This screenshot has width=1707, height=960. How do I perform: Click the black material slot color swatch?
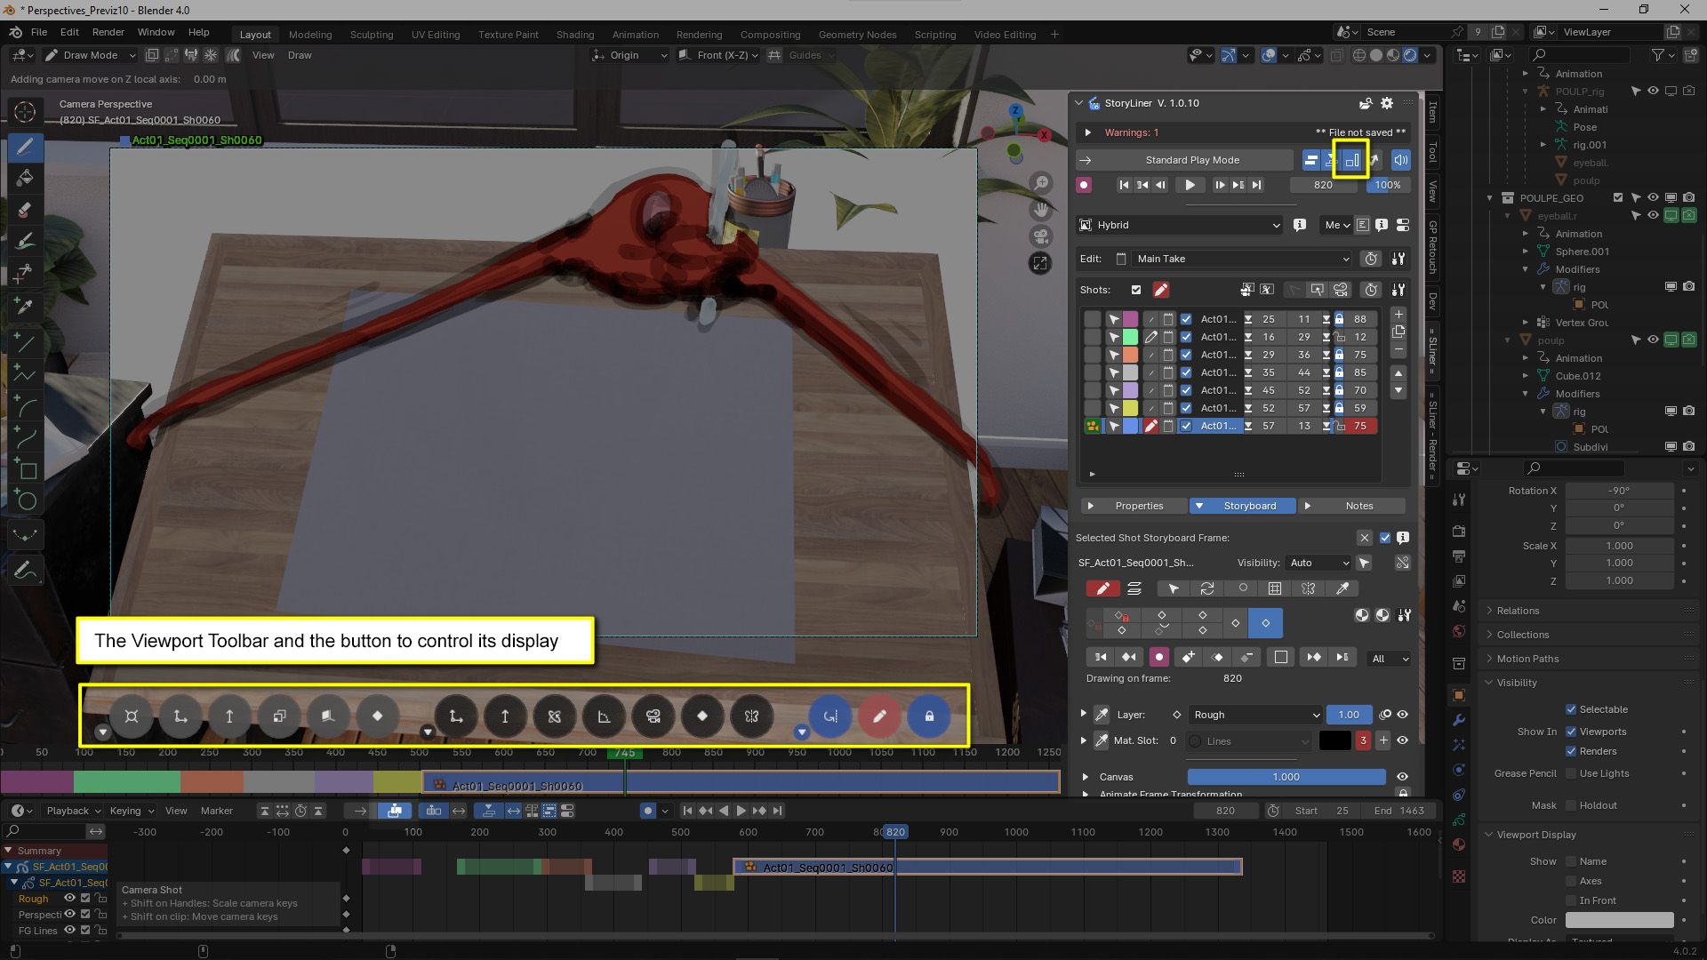pyautogui.click(x=1334, y=740)
